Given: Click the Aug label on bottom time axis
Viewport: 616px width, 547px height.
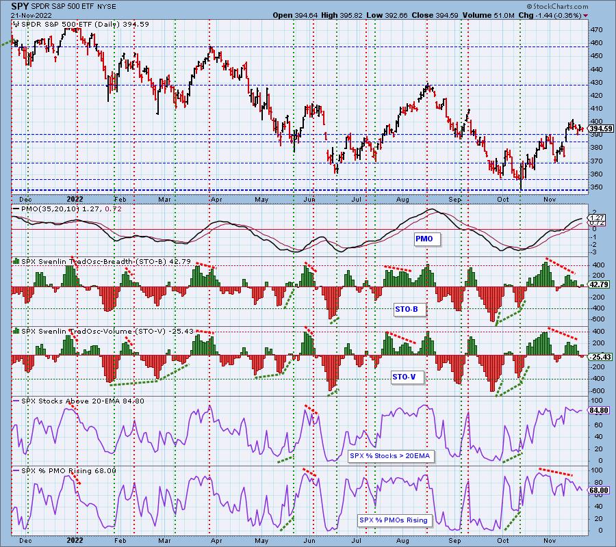Looking at the screenshot, I should pos(402,540).
